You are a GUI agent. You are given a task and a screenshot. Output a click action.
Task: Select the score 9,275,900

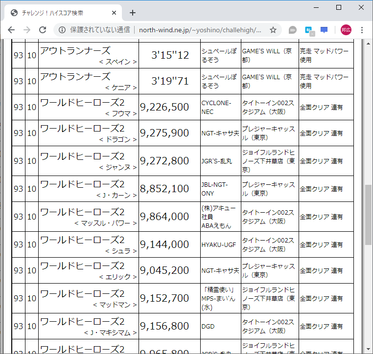164,133
